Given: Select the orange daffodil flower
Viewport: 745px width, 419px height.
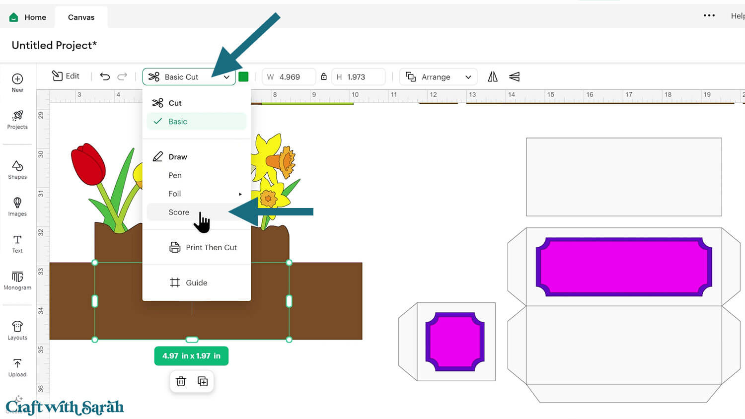Looking at the screenshot, I should 281,161.
